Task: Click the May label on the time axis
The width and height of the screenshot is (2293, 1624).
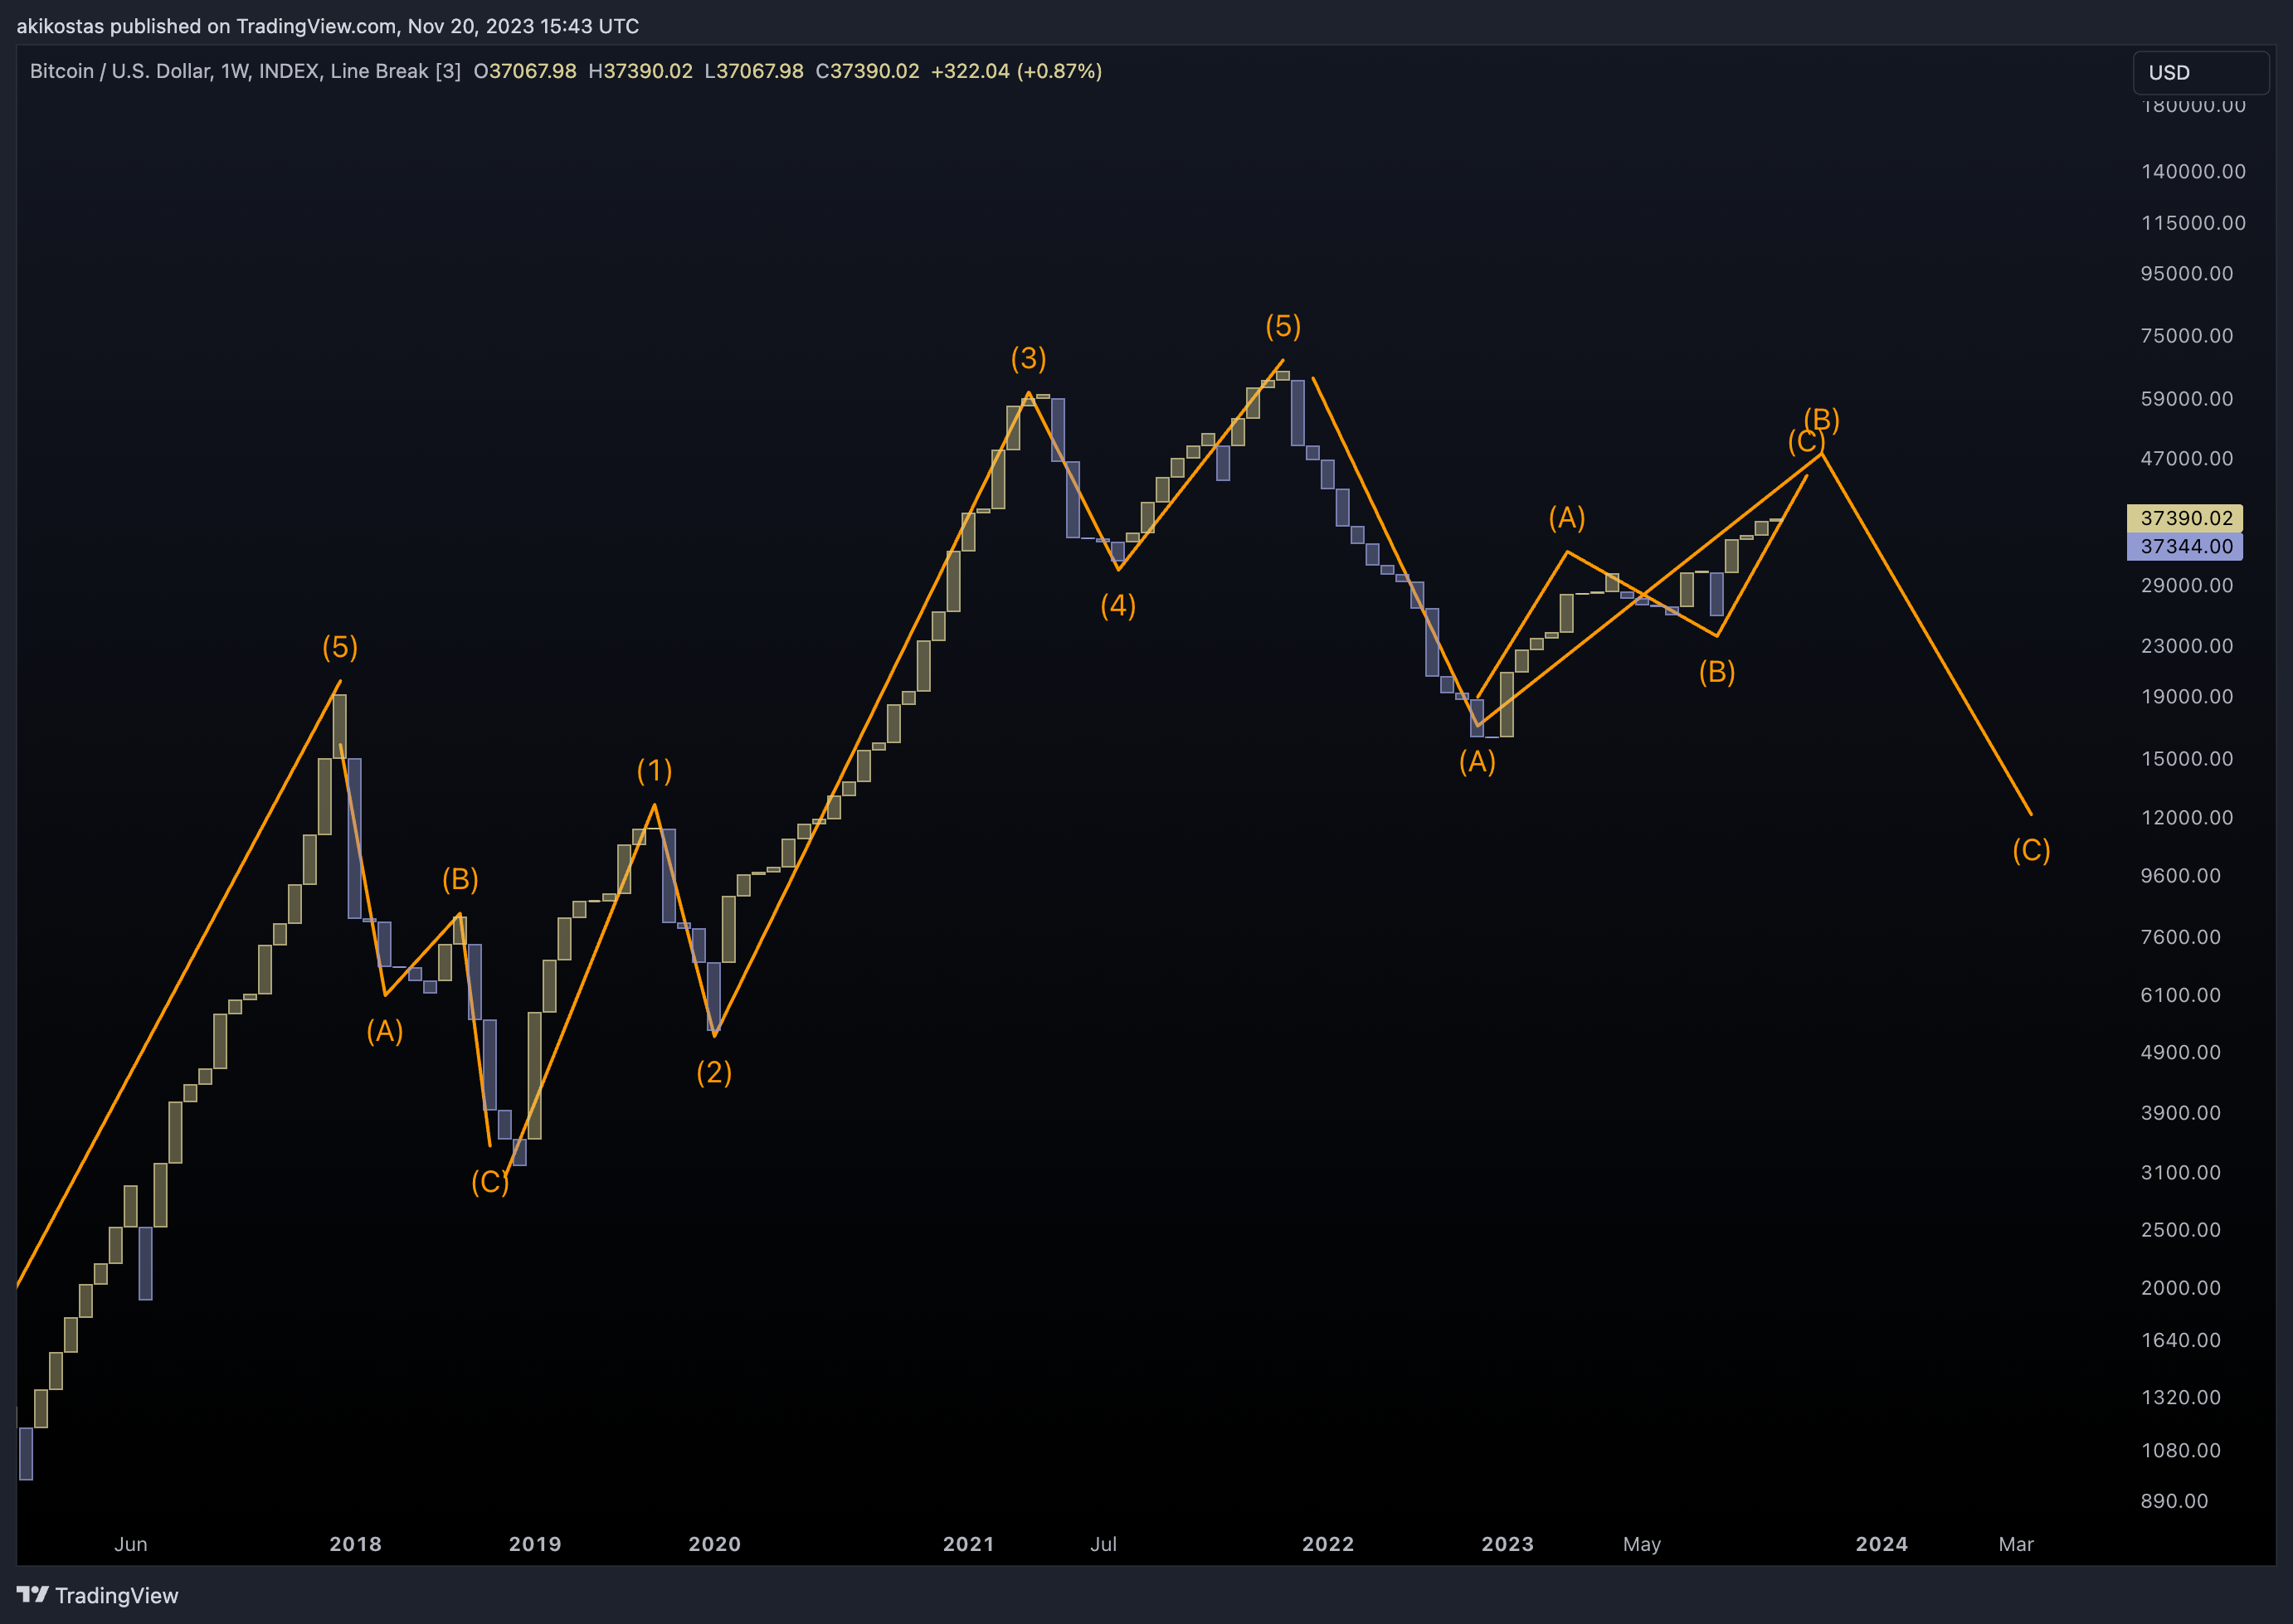Action: click(x=1642, y=1544)
